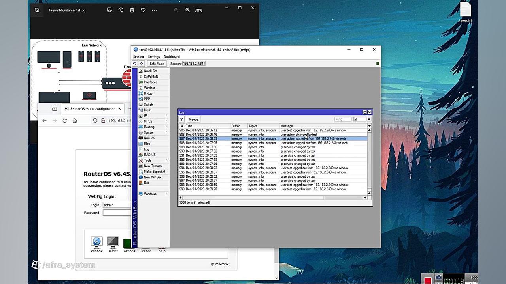Screen dimensions: 506x284
Task: Open New WinBox from sidebar
Action: (153, 177)
